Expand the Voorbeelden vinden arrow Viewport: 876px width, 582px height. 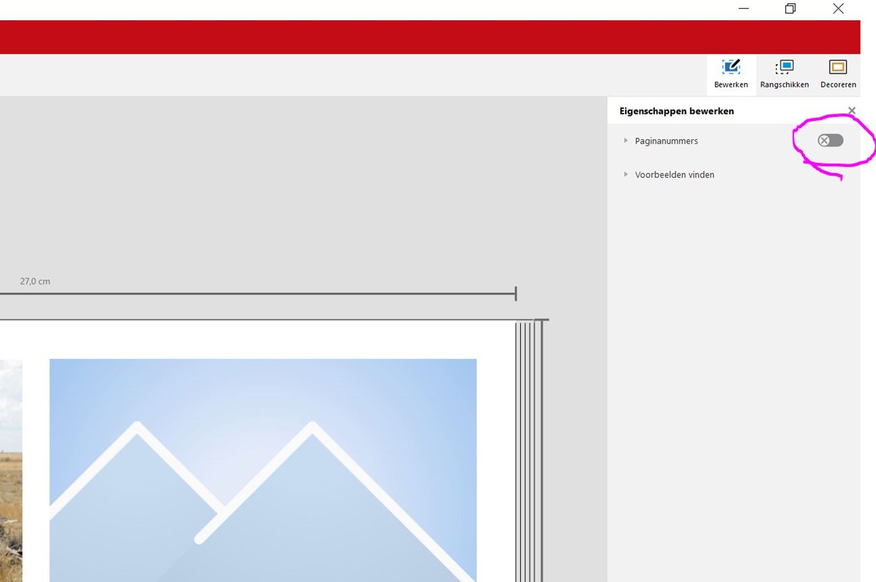pos(626,175)
